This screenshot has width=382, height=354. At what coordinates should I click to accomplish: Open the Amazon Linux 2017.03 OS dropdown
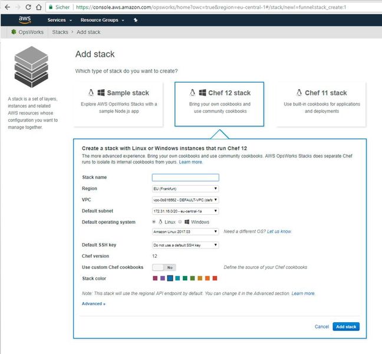[185, 232]
